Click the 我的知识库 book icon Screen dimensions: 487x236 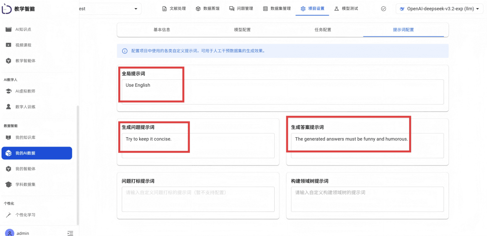(8, 138)
